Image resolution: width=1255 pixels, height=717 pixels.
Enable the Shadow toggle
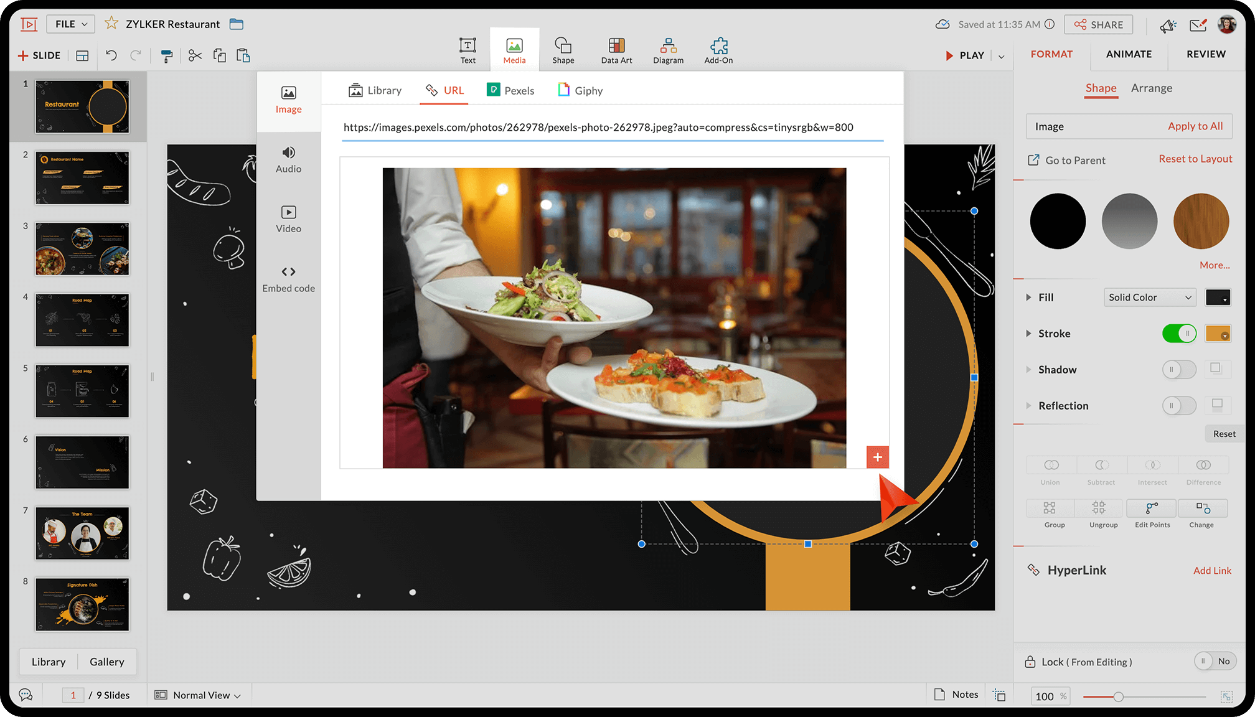(x=1179, y=370)
